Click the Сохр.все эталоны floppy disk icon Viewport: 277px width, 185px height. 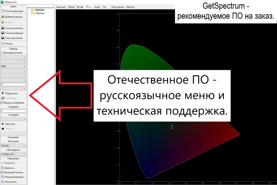click(3, 28)
